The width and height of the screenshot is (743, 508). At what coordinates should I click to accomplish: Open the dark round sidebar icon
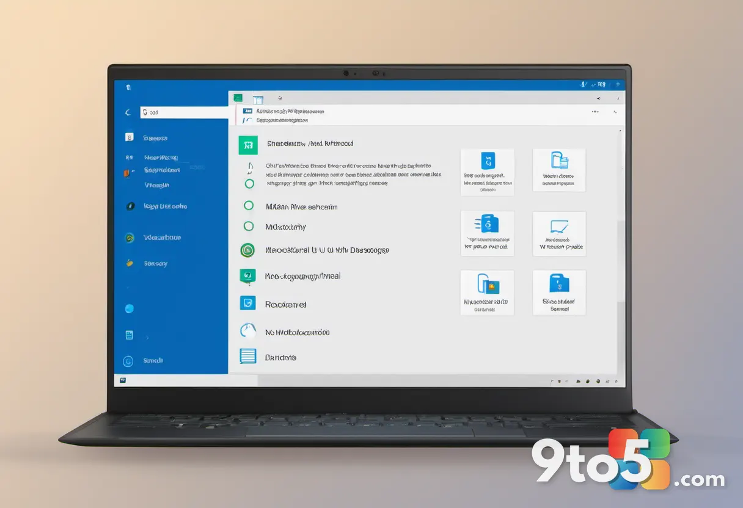pos(130,206)
